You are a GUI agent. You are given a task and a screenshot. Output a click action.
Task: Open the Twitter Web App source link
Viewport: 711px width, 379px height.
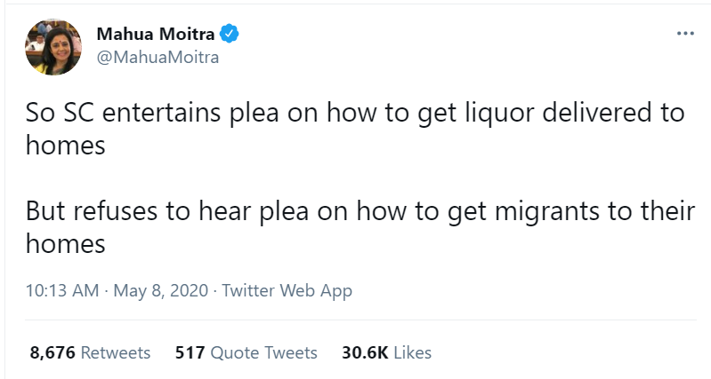pos(287,290)
